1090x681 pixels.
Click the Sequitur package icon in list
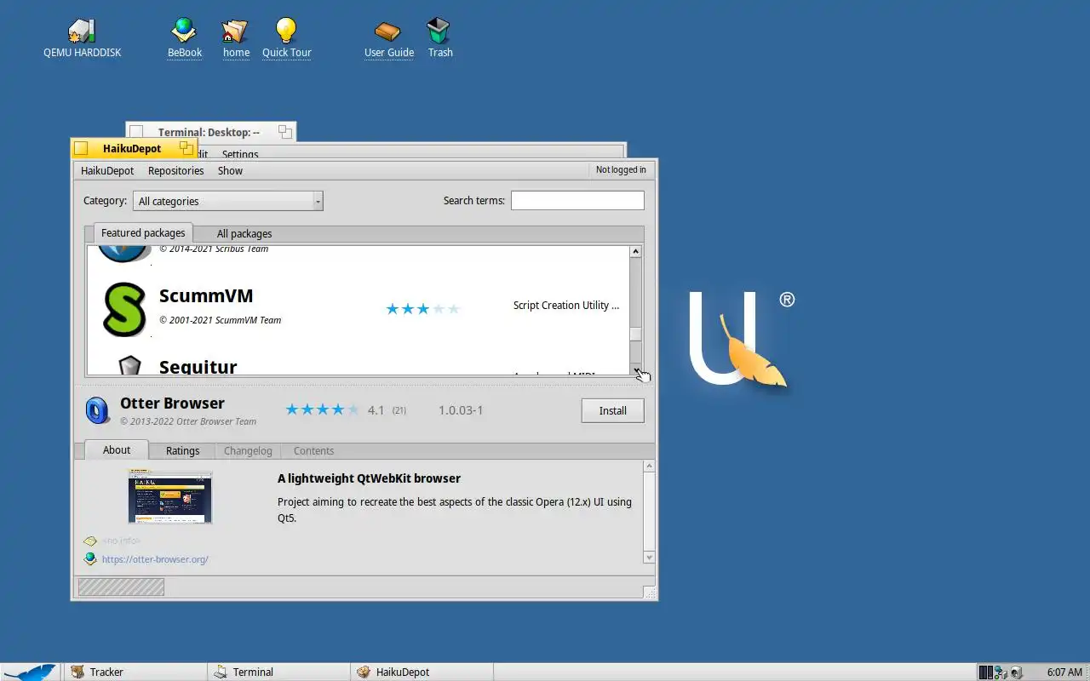(129, 366)
